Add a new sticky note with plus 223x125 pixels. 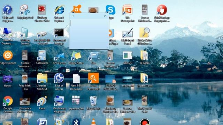tap(73, 16)
